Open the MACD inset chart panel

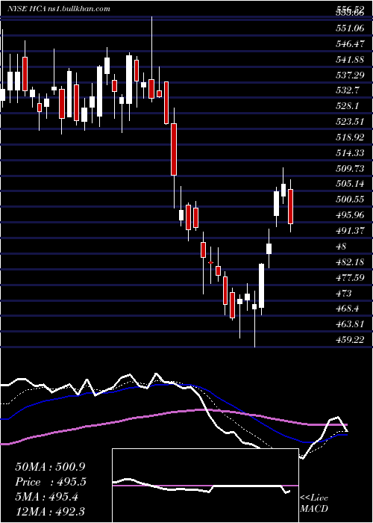coord(205,486)
